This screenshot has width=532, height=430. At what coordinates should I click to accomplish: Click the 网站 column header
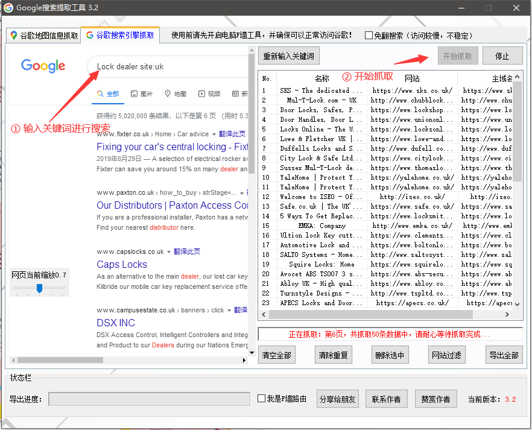pos(412,78)
